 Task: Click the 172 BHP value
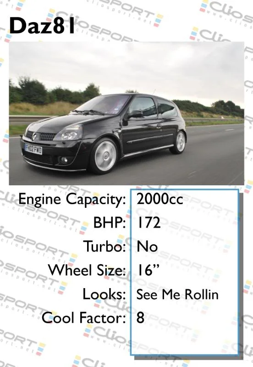point(148,222)
